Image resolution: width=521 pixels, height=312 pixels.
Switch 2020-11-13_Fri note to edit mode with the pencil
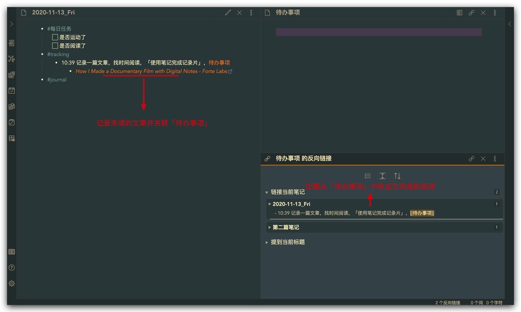(x=227, y=13)
